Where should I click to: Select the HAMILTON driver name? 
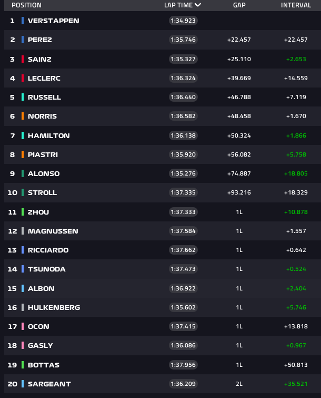[48, 135]
